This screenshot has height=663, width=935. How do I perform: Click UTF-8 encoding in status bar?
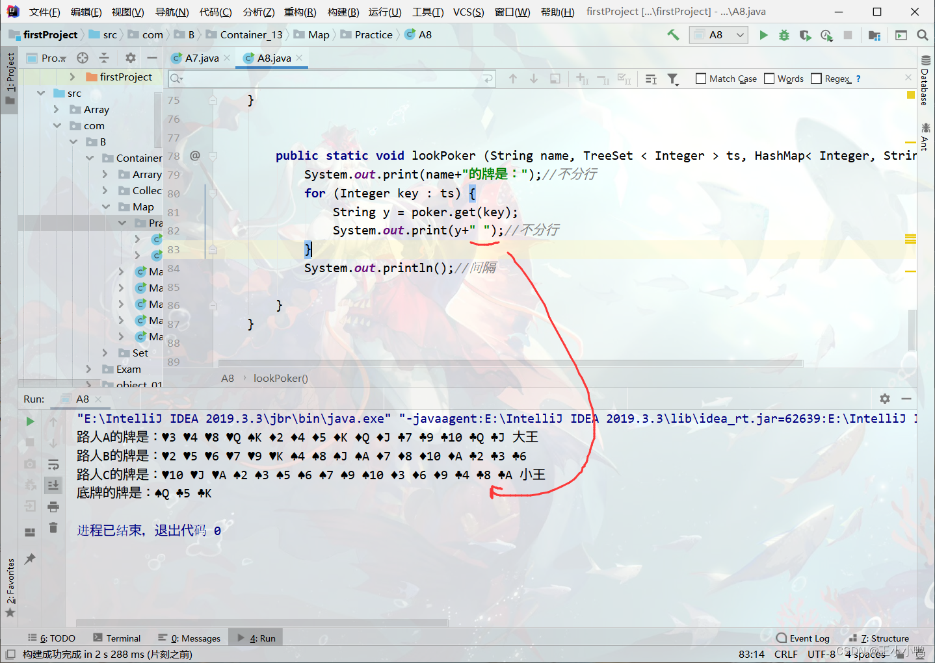(821, 654)
